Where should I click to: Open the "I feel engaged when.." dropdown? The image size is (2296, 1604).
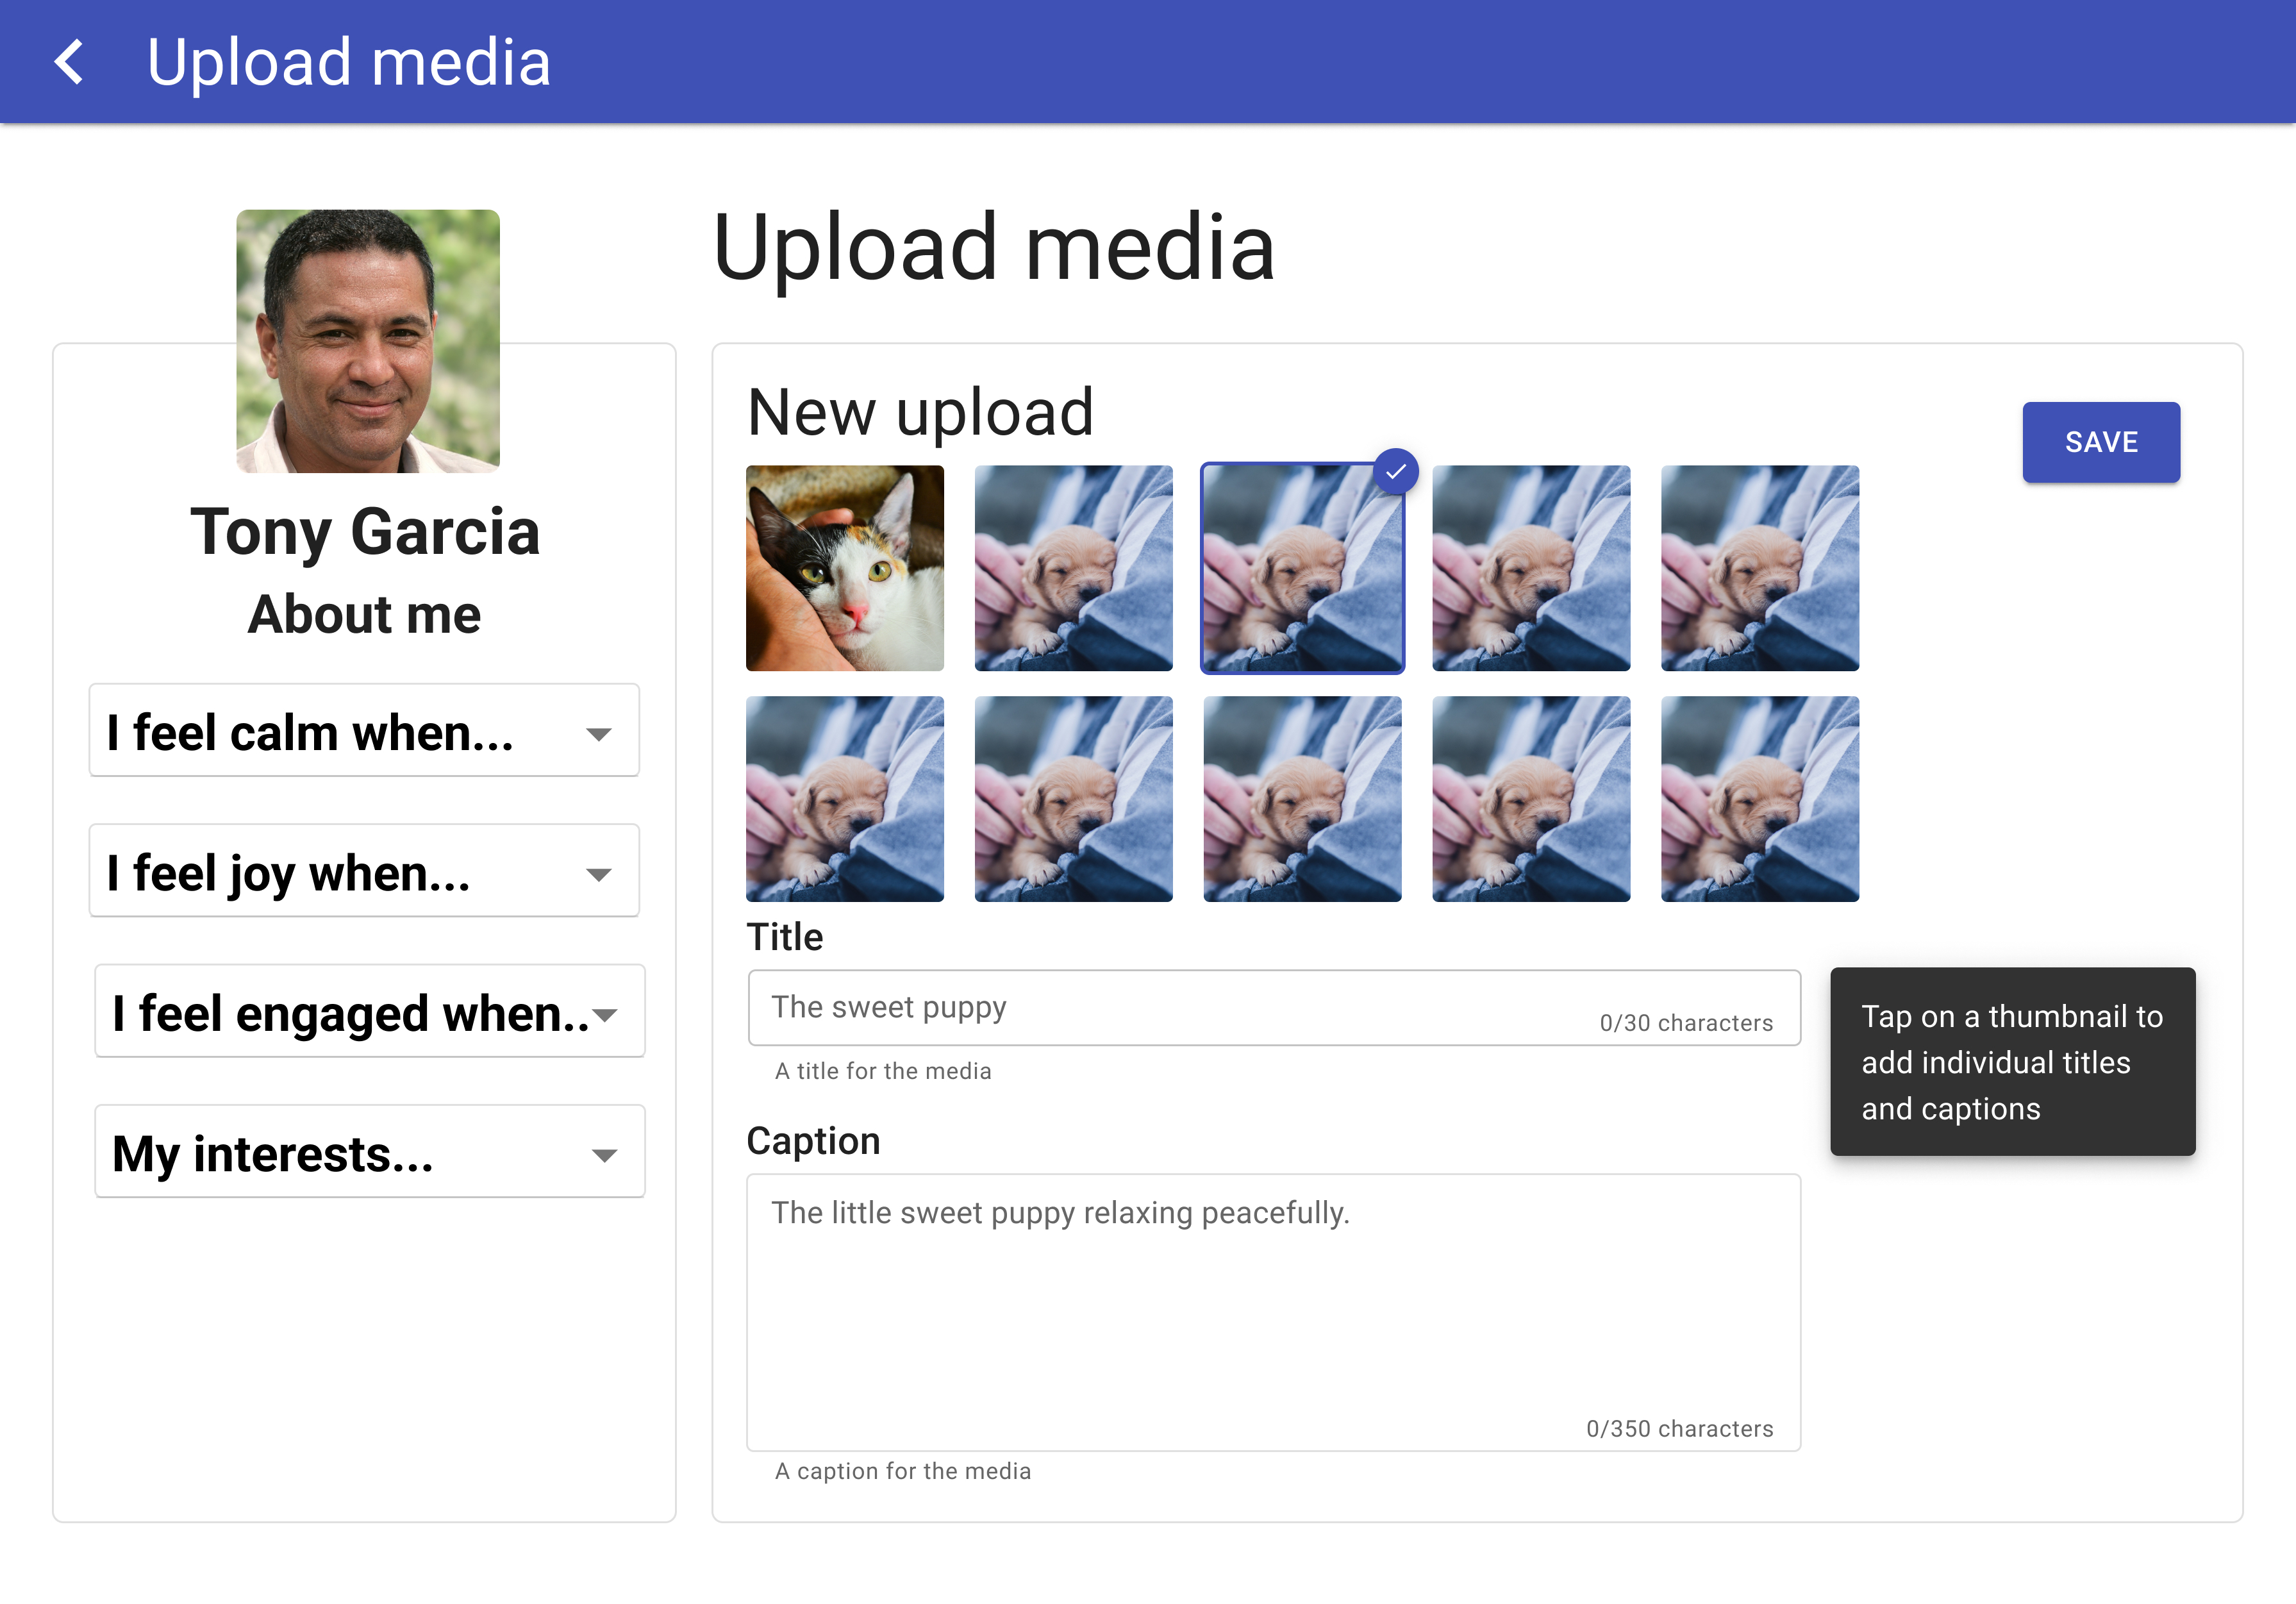pyautogui.click(x=370, y=1011)
